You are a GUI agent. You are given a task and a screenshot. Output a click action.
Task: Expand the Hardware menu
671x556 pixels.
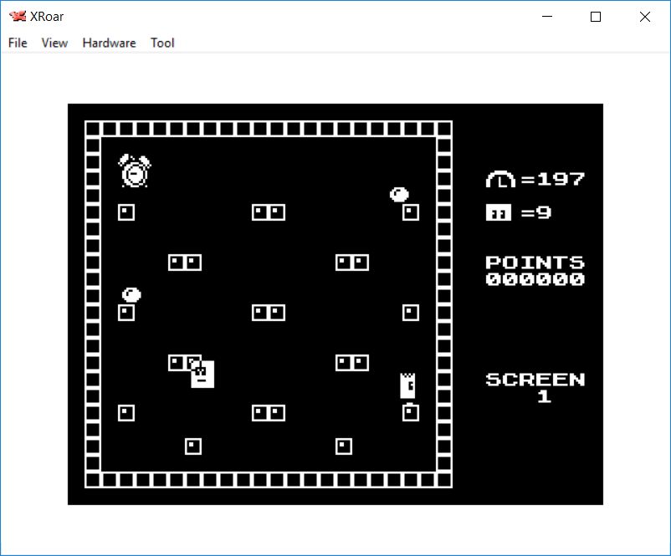[x=109, y=43]
